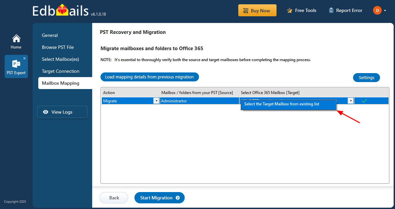Click the eye icon in View Logs

pyautogui.click(x=46, y=112)
